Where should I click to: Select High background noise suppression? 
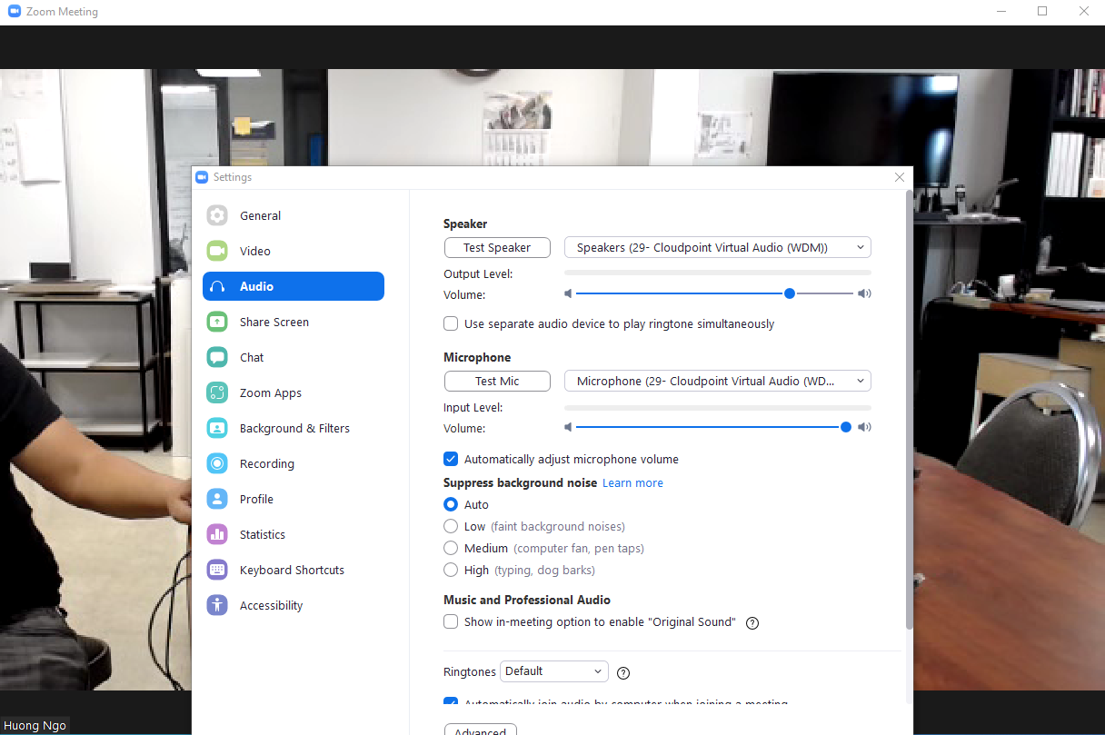tap(451, 570)
